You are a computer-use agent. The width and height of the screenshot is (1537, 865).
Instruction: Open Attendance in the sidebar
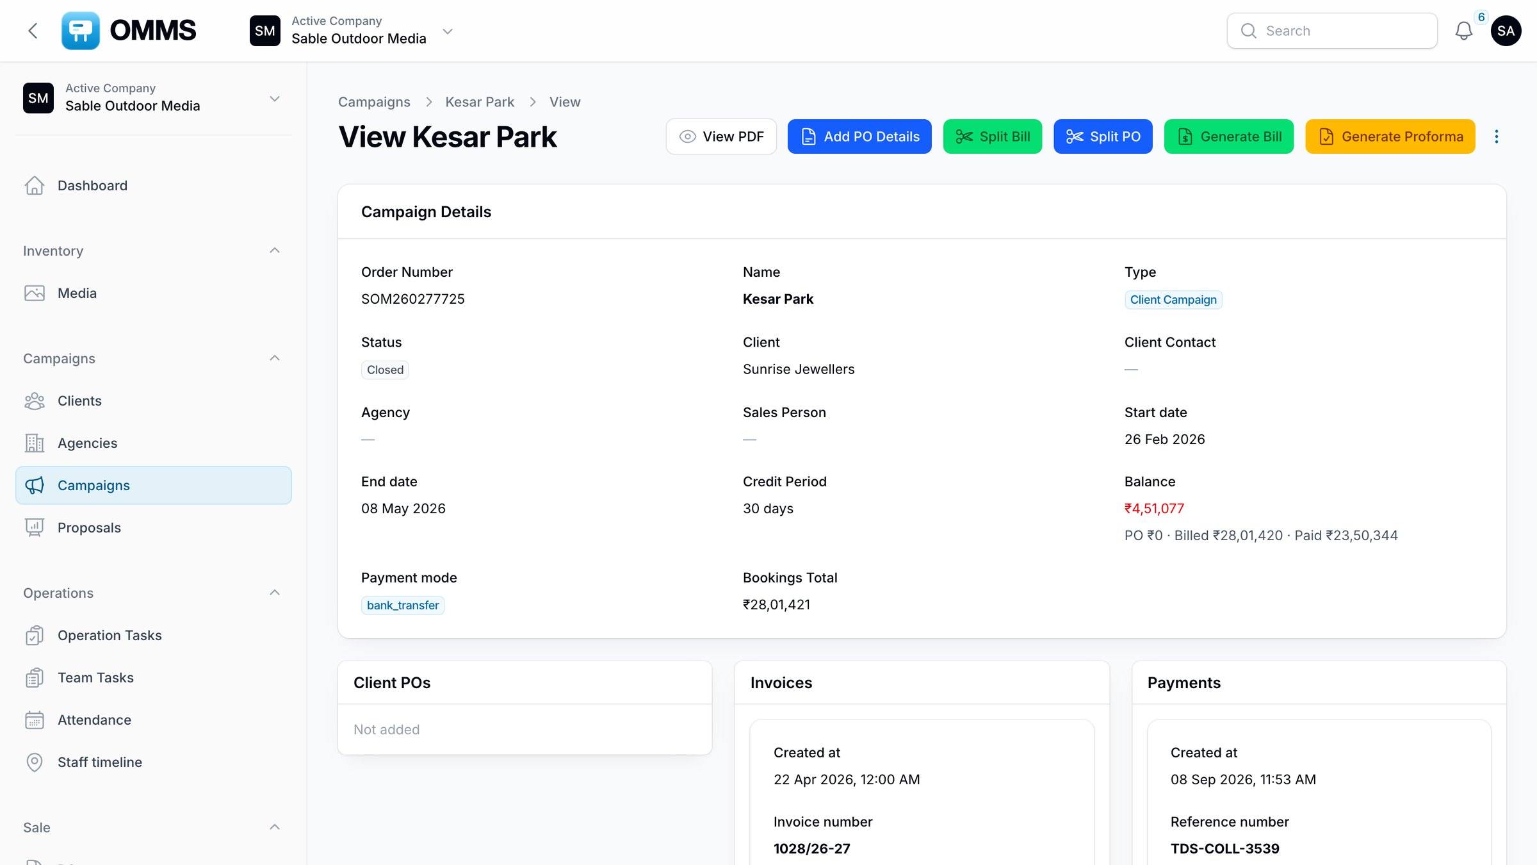point(154,720)
